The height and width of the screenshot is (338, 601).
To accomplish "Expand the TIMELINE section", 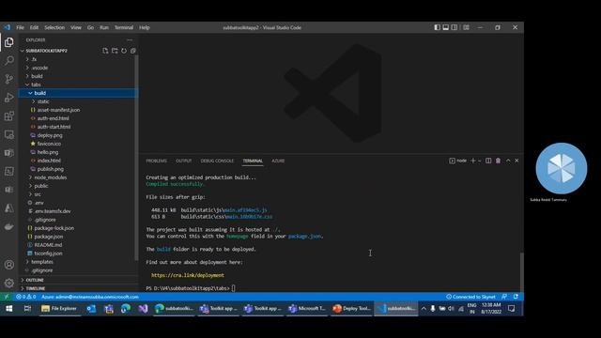I will 78,288.
